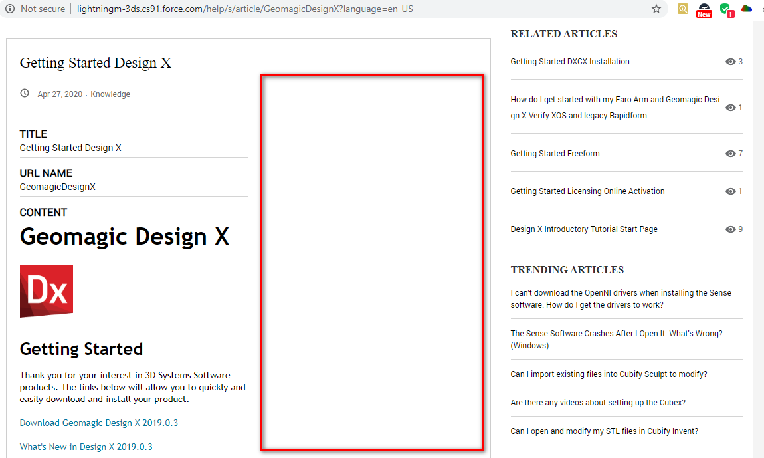764x458 pixels.
Task: Click the eye icon for Design X Introductory Tutorial
Action: click(730, 229)
